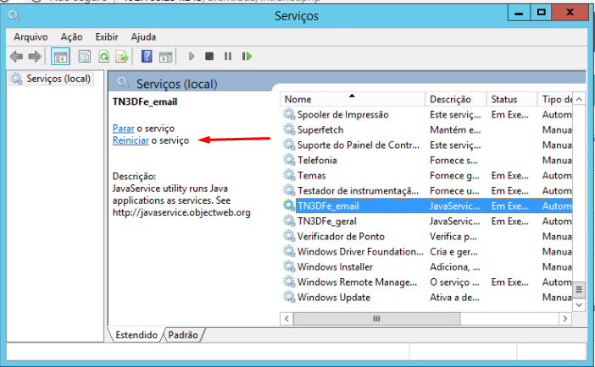
Task: Switch to the Padrão tab
Action: [x=183, y=335]
